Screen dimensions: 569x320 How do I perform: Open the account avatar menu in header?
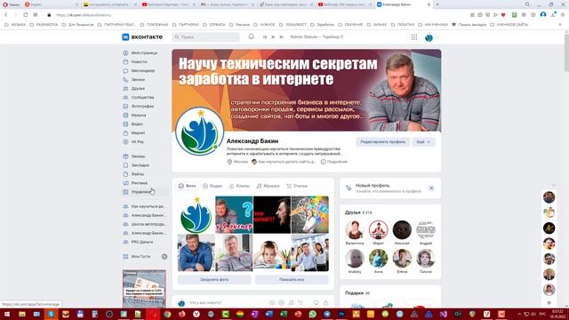click(x=431, y=37)
